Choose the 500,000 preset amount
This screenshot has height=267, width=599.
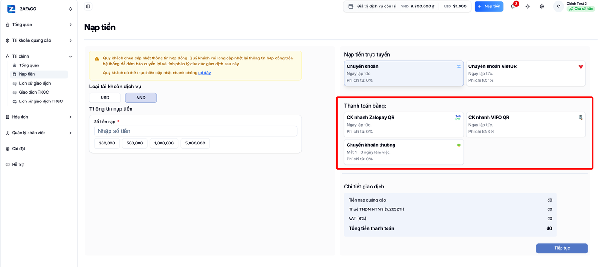135,143
